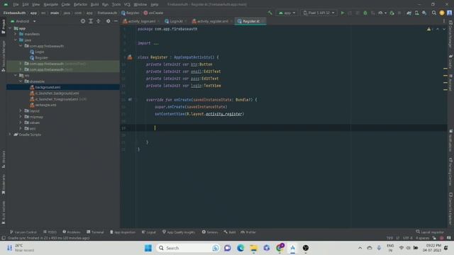Collapse the java folder

click(x=16, y=40)
